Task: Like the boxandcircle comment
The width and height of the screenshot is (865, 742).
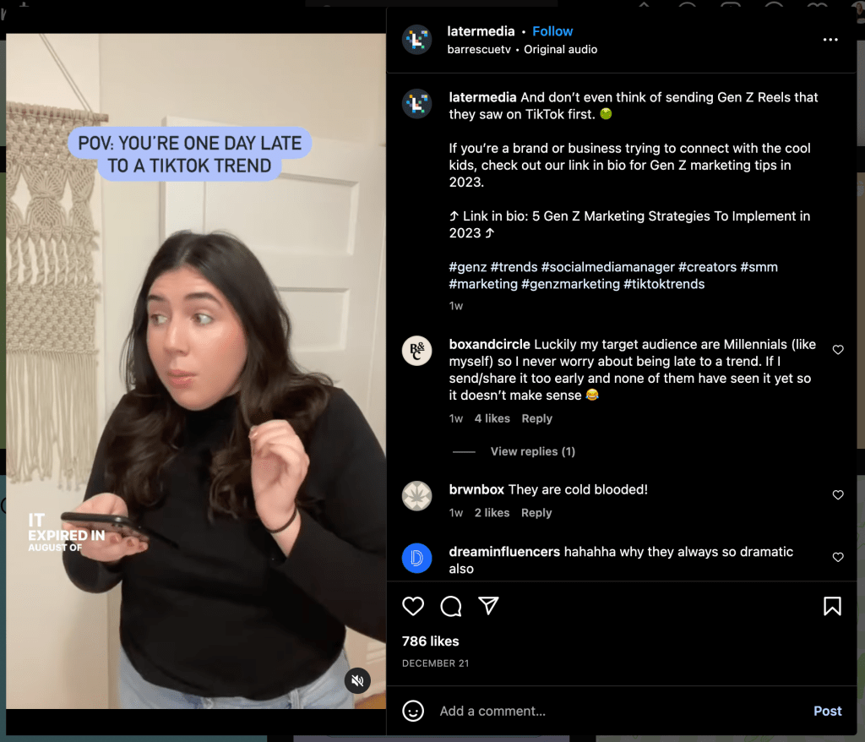Action: coord(838,350)
